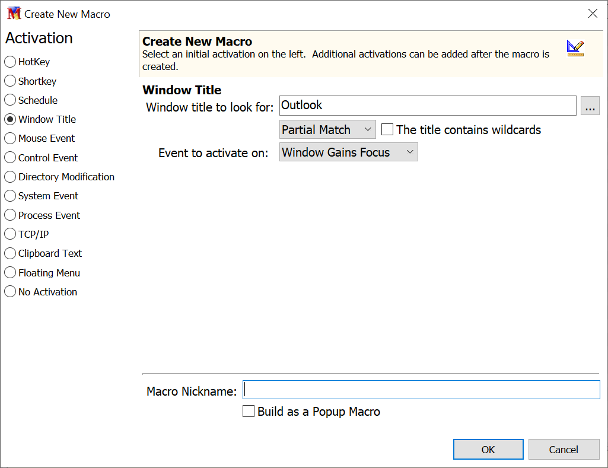The image size is (608, 468).
Task: Check 'Build as a Popup Macro'
Action: click(x=249, y=411)
